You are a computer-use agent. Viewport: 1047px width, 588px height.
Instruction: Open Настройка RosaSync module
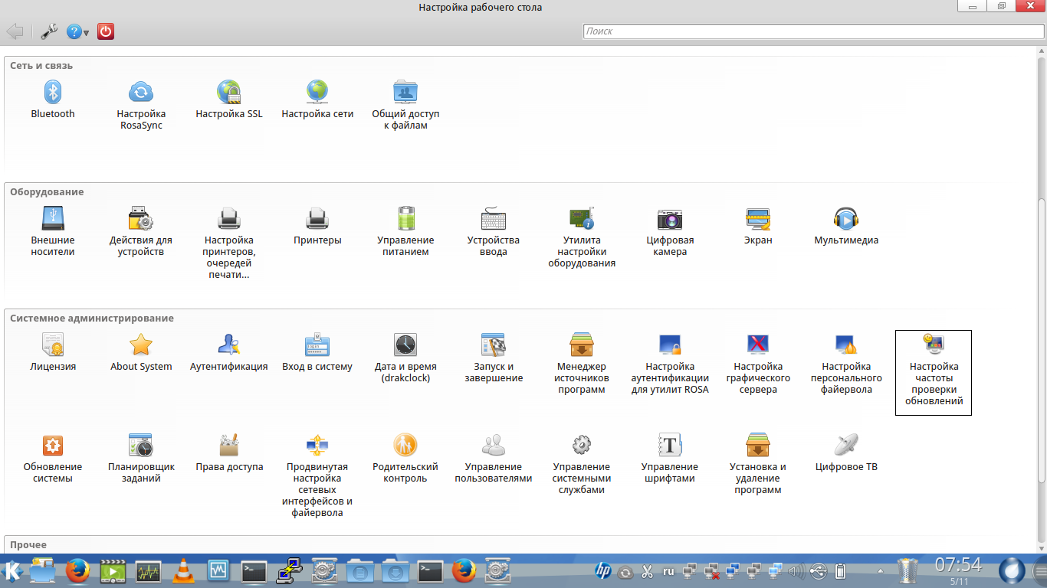pyautogui.click(x=141, y=93)
